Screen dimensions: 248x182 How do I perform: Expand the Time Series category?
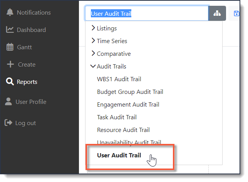click(109, 41)
